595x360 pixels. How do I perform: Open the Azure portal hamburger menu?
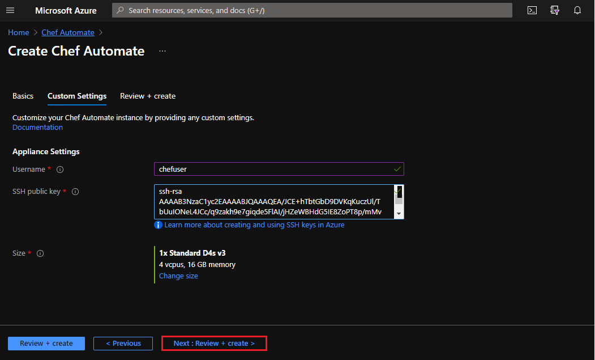[x=10, y=10]
